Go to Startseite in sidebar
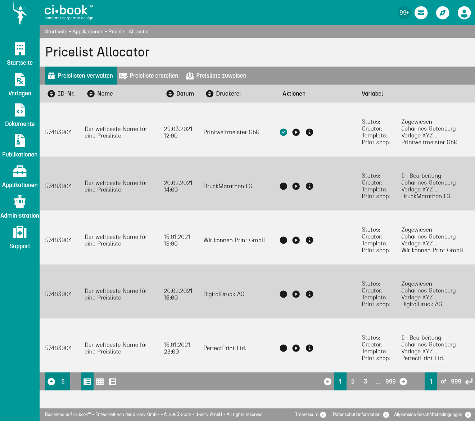 point(20,54)
